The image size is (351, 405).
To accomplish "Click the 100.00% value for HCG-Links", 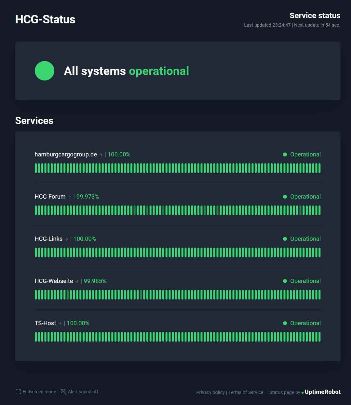I will 85,239.
